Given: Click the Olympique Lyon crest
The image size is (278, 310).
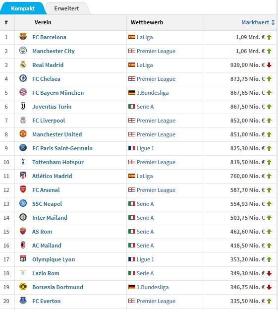Looking at the screenshot, I should (23, 259).
